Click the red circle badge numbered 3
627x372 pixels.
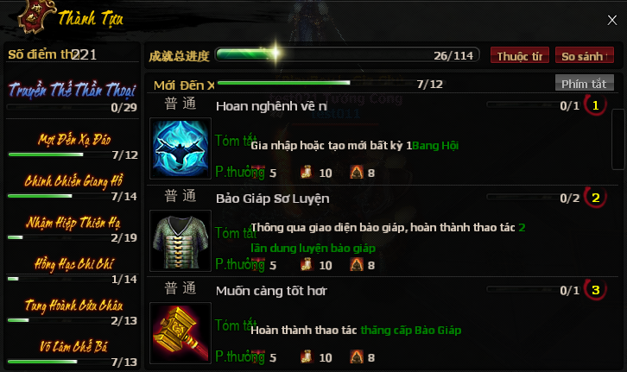coord(595,290)
